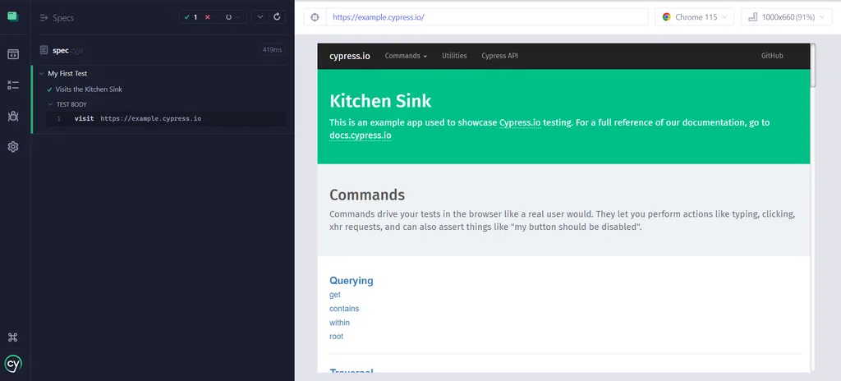Click the Commands section heading
Image resolution: width=841 pixels, height=381 pixels.
[x=367, y=195]
